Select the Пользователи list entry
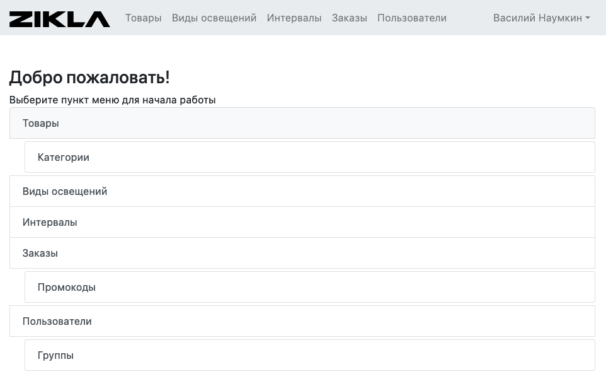This screenshot has height=386, width=606. [302, 321]
